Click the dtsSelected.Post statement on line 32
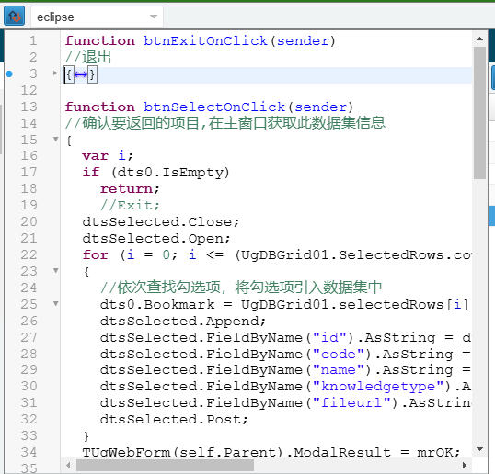 pyautogui.click(x=174, y=420)
